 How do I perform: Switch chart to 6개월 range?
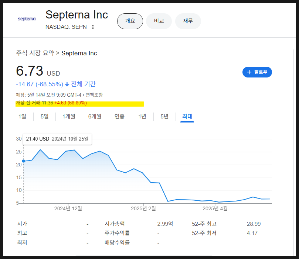pyautogui.click(x=95, y=116)
